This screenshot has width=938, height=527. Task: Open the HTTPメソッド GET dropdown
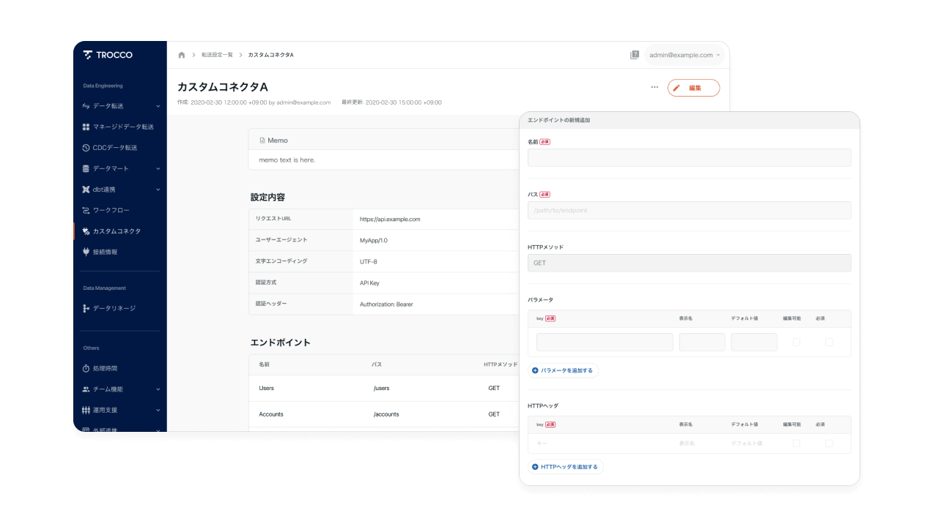tap(689, 263)
